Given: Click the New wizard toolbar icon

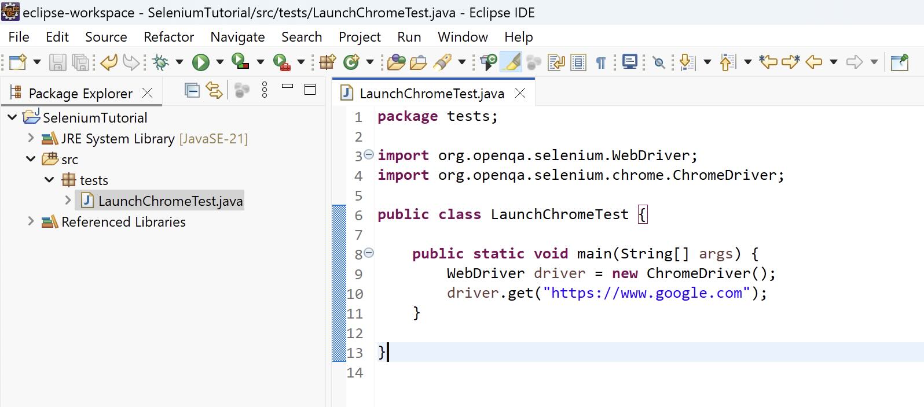Looking at the screenshot, I should (x=18, y=61).
